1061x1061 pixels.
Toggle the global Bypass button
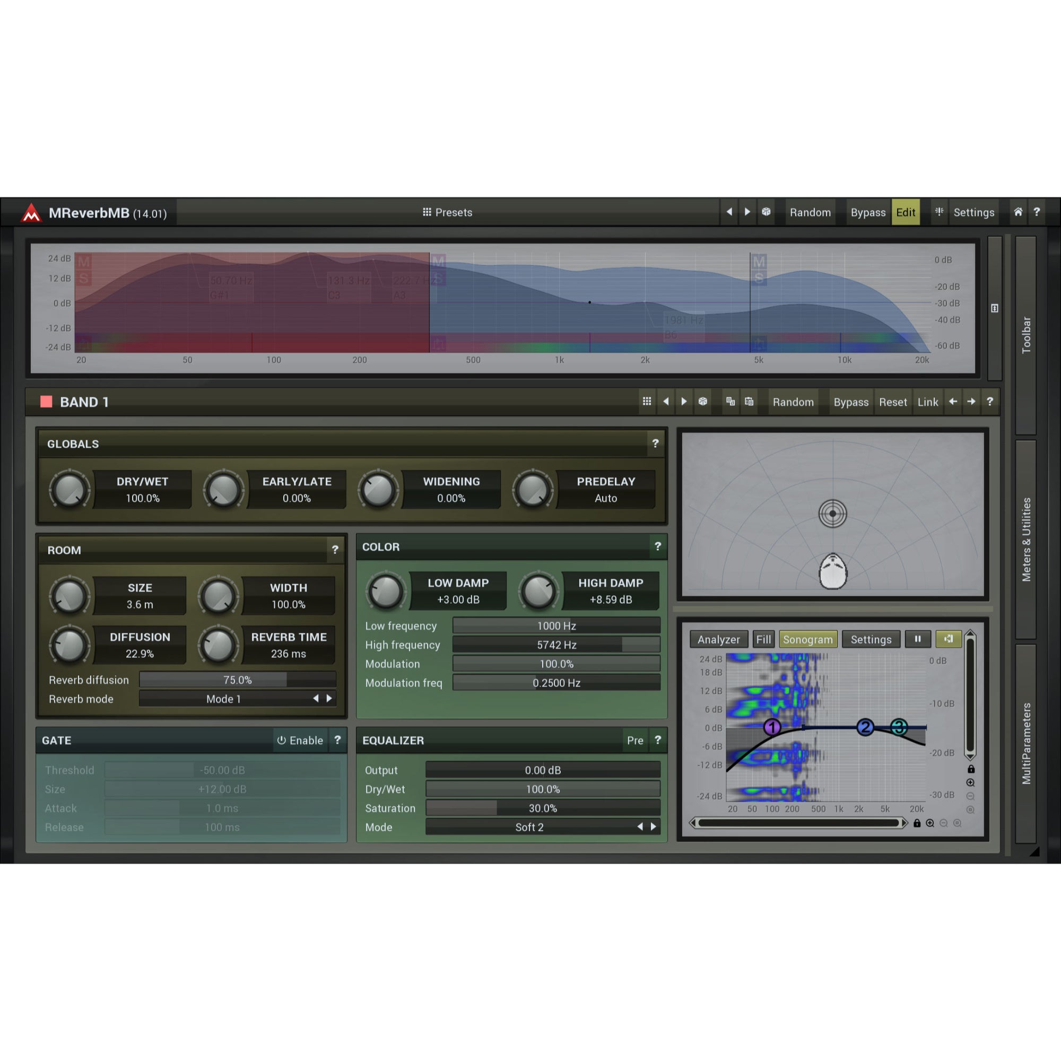click(868, 213)
